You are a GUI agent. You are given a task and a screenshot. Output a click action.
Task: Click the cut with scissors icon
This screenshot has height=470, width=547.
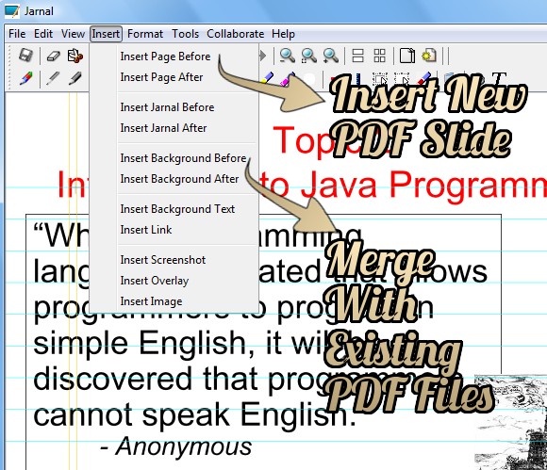click(x=75, y=56)
